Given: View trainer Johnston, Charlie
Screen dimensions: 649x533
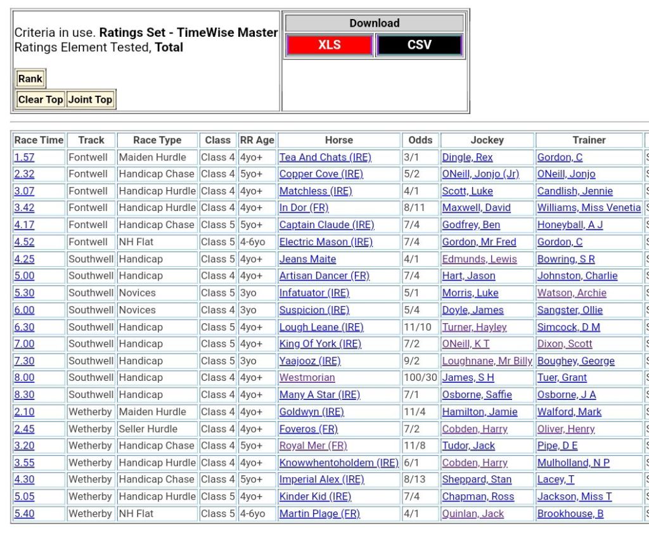Looking at the screenshot, I should (x=577, y=276).
